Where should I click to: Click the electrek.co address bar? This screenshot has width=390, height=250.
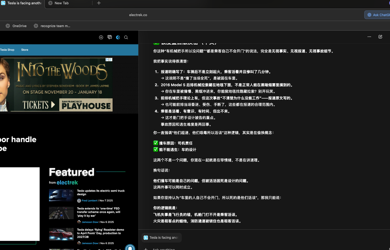(x=138, y=15)
